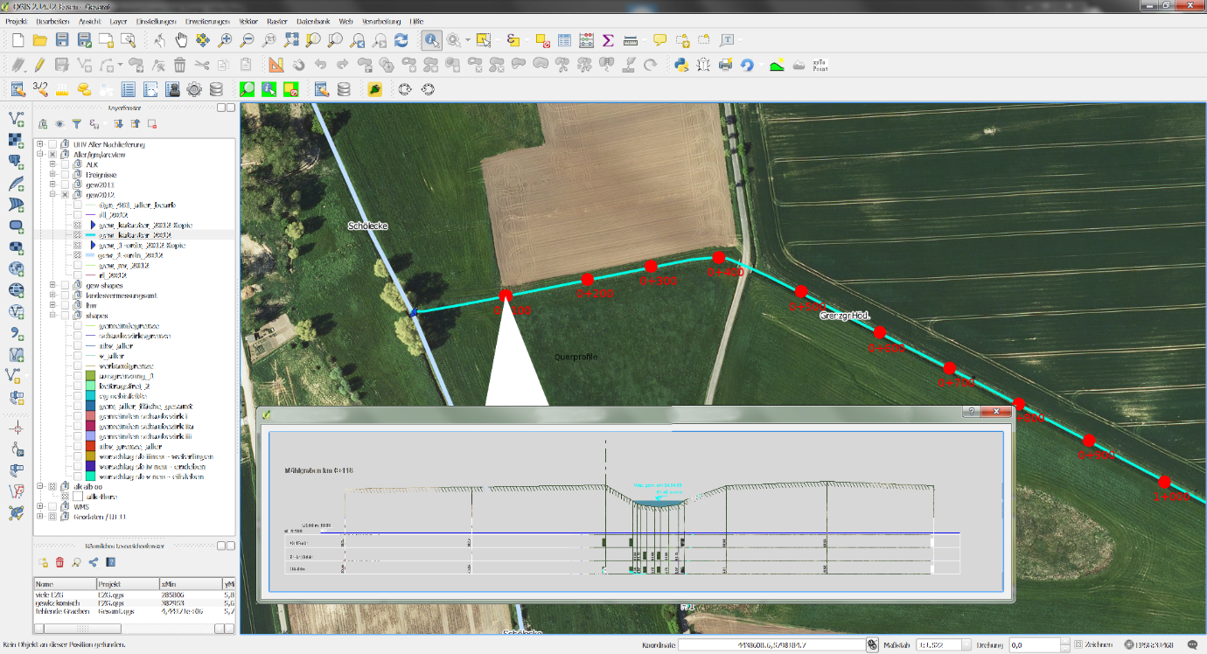The height and width of the screenshot is (654, 1207).
Task: Open the Erweiterungen menu
Action: [x=207, y=20]
